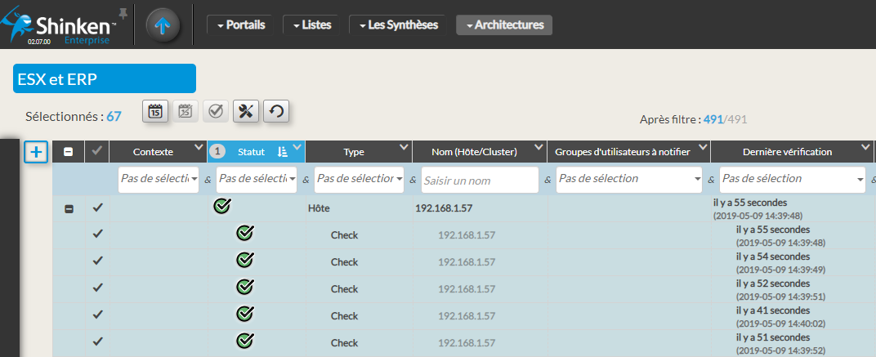Image resolution: width=876 pixels, height=357 pixels.
Task: Open the Portails menu
Action: pyautogui.click(x=240, y=25)
